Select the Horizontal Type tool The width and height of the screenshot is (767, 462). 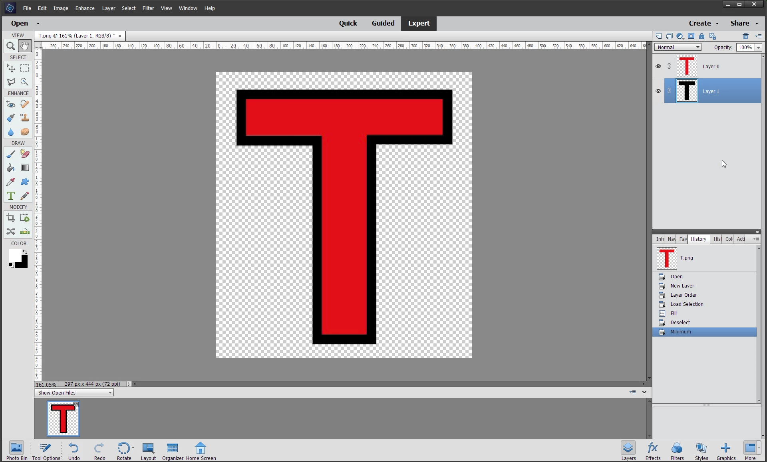pos(11,196)
